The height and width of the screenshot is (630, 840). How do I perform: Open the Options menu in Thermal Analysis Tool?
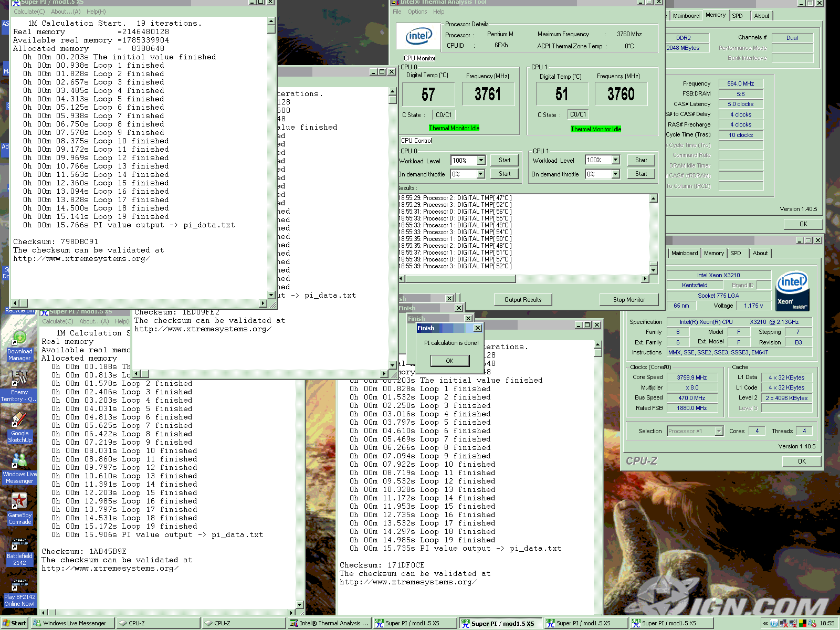tap(417, 12)
